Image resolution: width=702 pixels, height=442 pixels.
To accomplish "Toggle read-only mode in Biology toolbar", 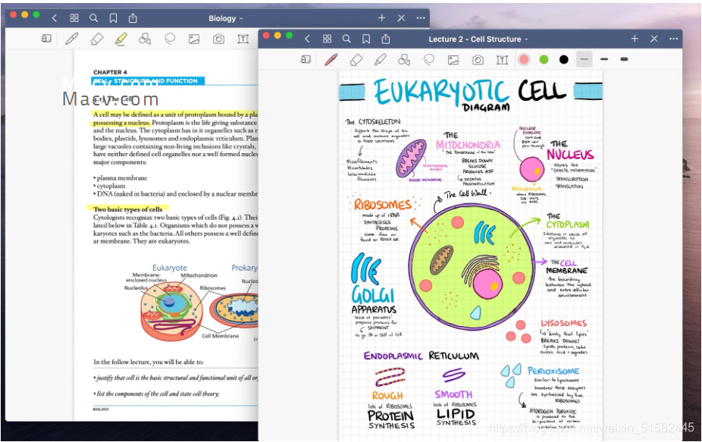I will point(46,39).
